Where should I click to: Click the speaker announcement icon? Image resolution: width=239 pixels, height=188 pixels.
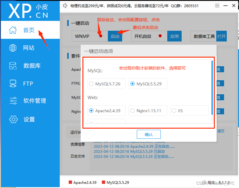coord(65,6)
